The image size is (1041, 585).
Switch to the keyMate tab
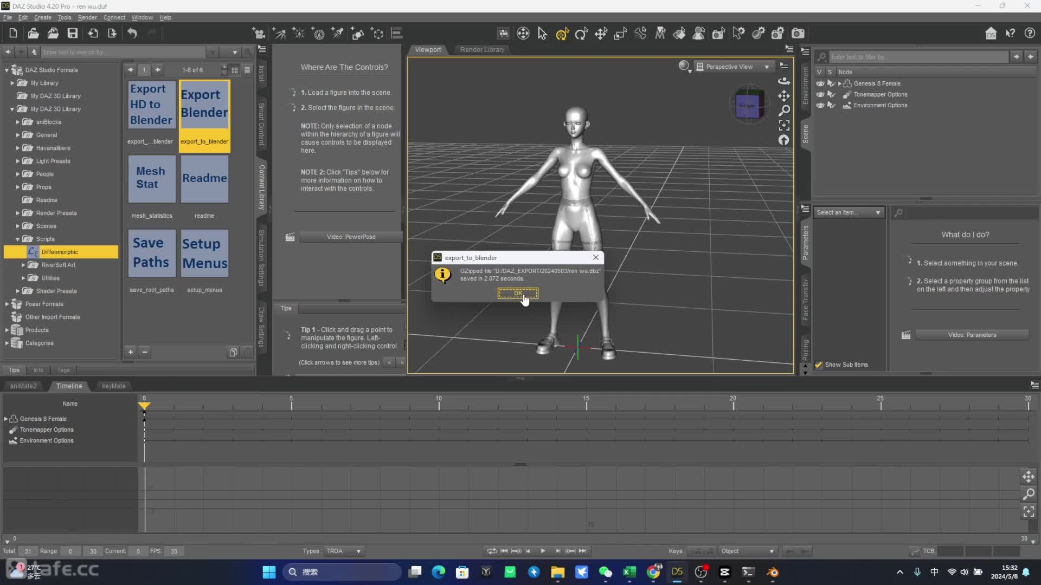tap(113, 386)
